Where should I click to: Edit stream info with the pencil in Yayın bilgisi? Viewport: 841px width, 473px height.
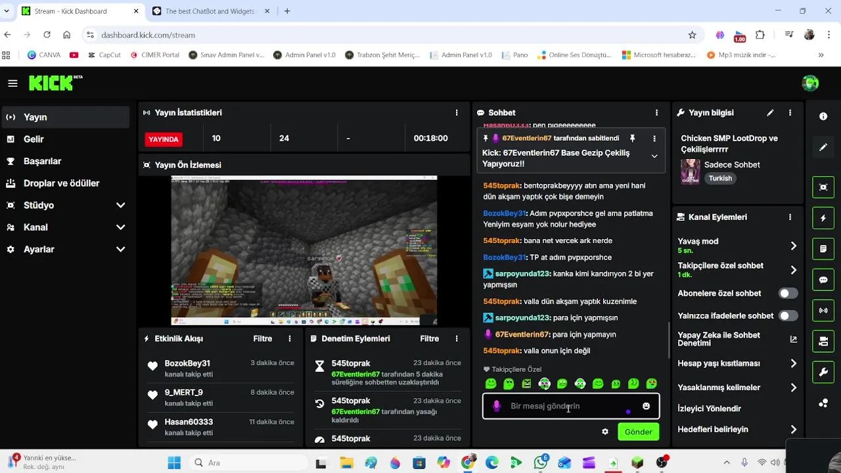point(770,113)
